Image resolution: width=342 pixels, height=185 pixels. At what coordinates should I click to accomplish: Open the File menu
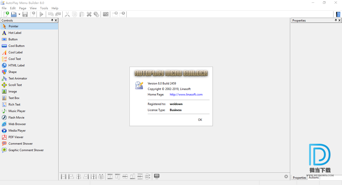pyautogui.click(x=4, y=8)
